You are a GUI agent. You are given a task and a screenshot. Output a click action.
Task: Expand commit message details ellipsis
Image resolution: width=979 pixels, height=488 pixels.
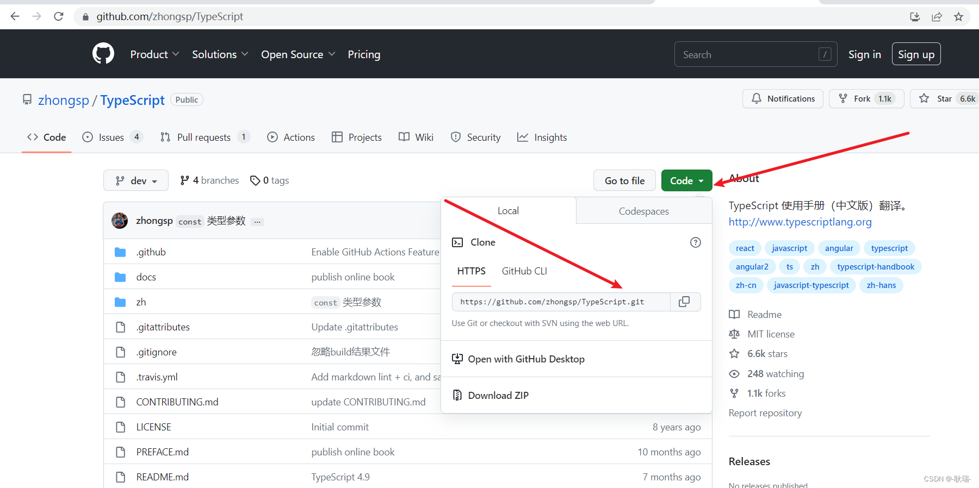257,222
